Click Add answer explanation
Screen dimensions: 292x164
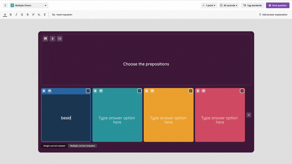click(273, 15)
